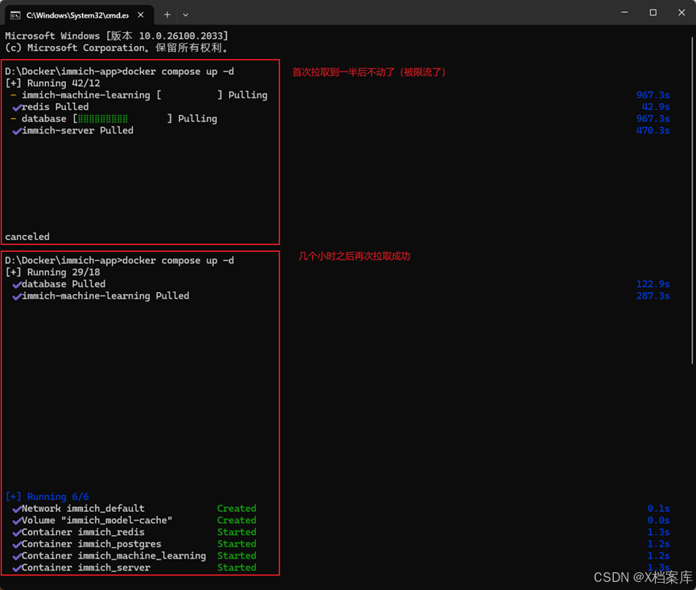Click the 'Microsoft Windows' version line
Screen dimensions: 696x590
click(117, 36)
